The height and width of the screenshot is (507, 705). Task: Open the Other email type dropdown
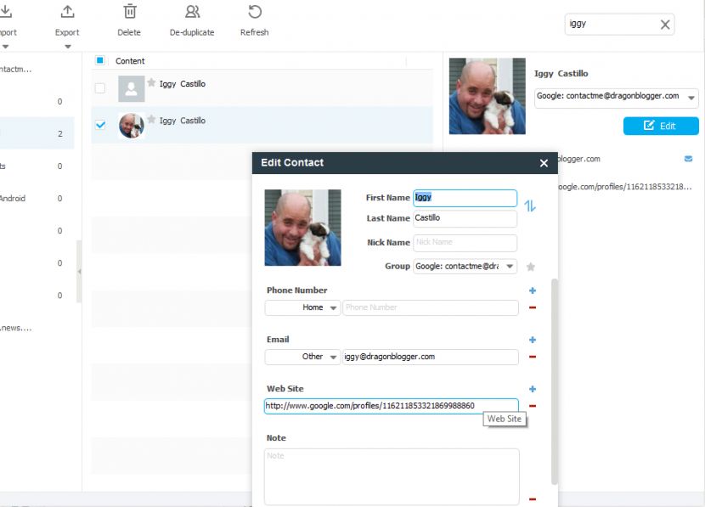click(x=333, y=357)
